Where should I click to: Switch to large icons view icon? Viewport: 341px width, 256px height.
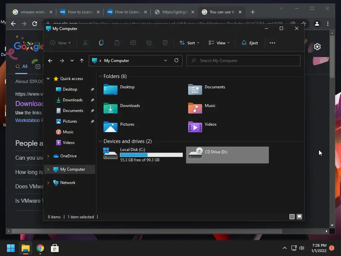tap(299, 217)
